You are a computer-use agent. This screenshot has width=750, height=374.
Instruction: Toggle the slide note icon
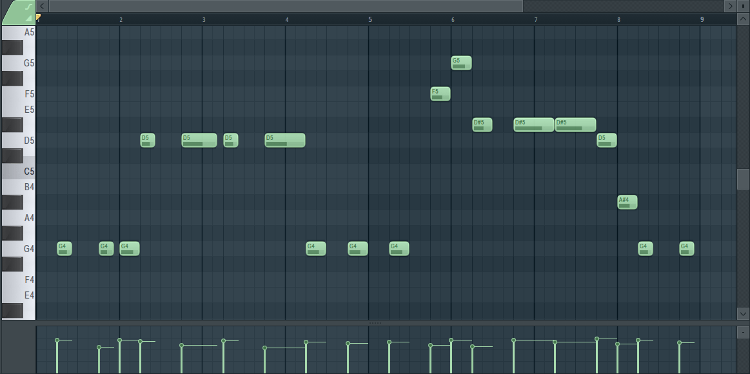click(x=28, y=6)
